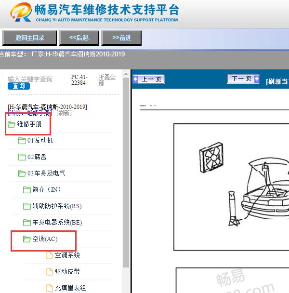Click the 返回主目录 button

(29, 38)
